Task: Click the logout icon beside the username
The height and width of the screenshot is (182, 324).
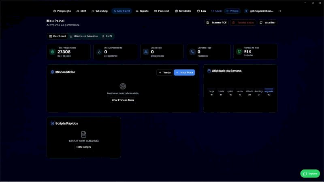Action: click(x=280, y=11)
